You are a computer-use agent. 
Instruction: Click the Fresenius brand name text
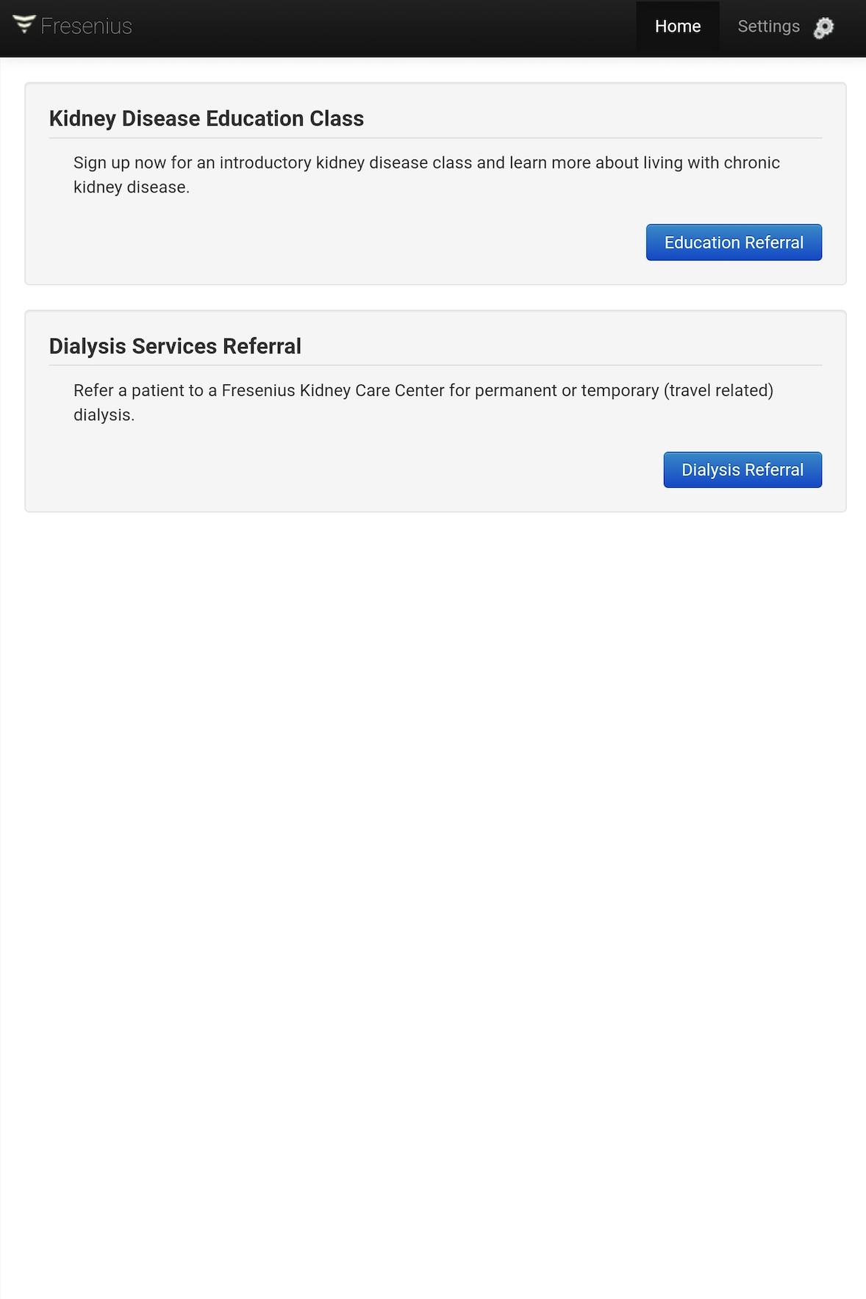(x=86, y=26)
